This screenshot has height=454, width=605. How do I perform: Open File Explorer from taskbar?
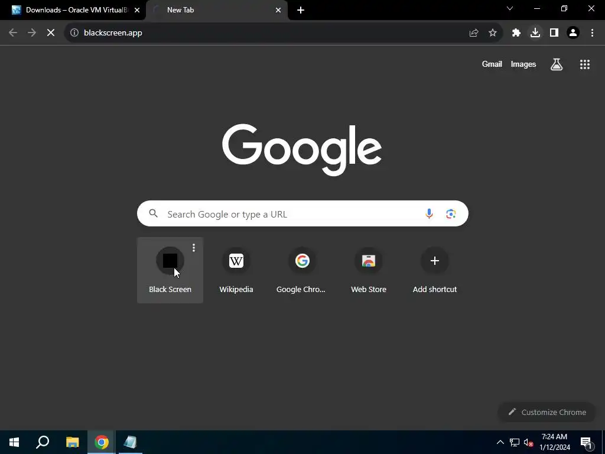72,442
